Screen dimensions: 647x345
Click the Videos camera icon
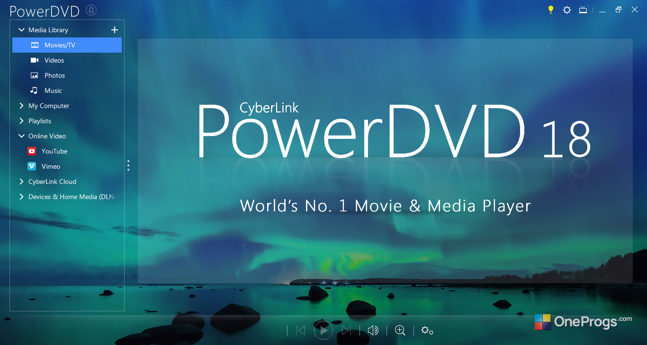pyautogui.click(x=35, y=60)
